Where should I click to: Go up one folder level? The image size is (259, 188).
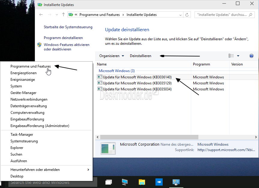click(63, 14)
